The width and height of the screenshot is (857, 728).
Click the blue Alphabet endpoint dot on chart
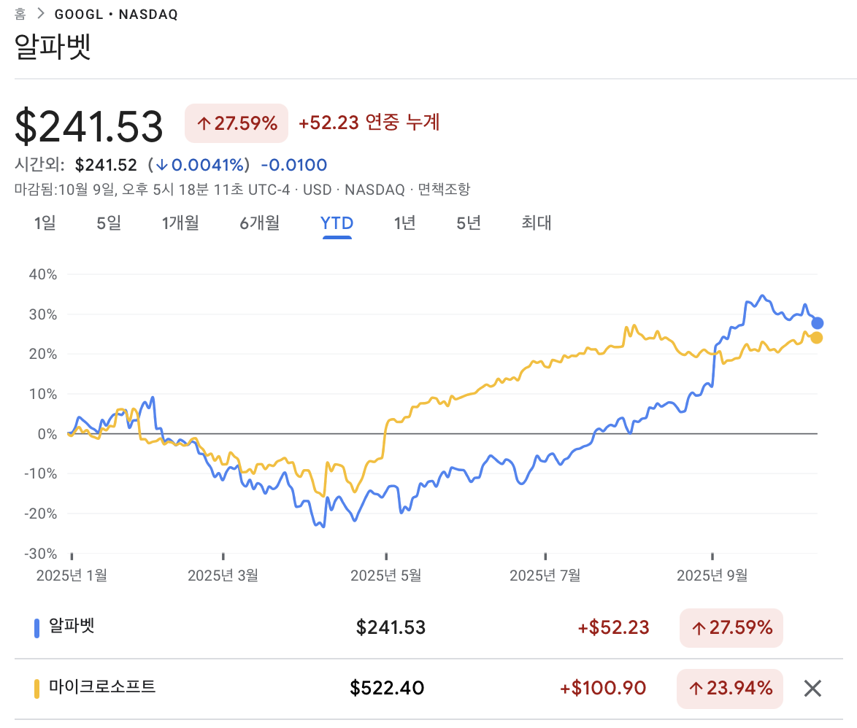(x=818, y=323)
